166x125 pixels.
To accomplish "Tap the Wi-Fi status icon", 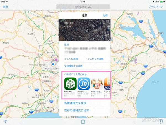I will [7, 2].
